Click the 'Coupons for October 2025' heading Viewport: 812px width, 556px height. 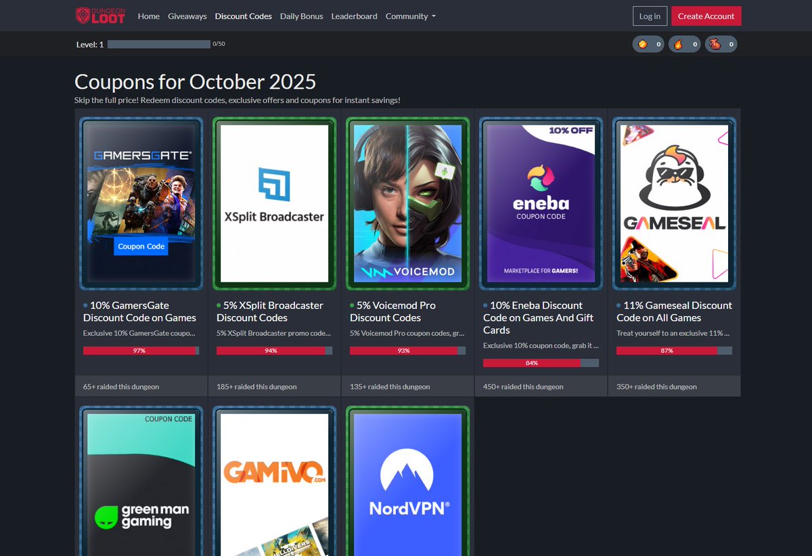click(x=195, y=81)
